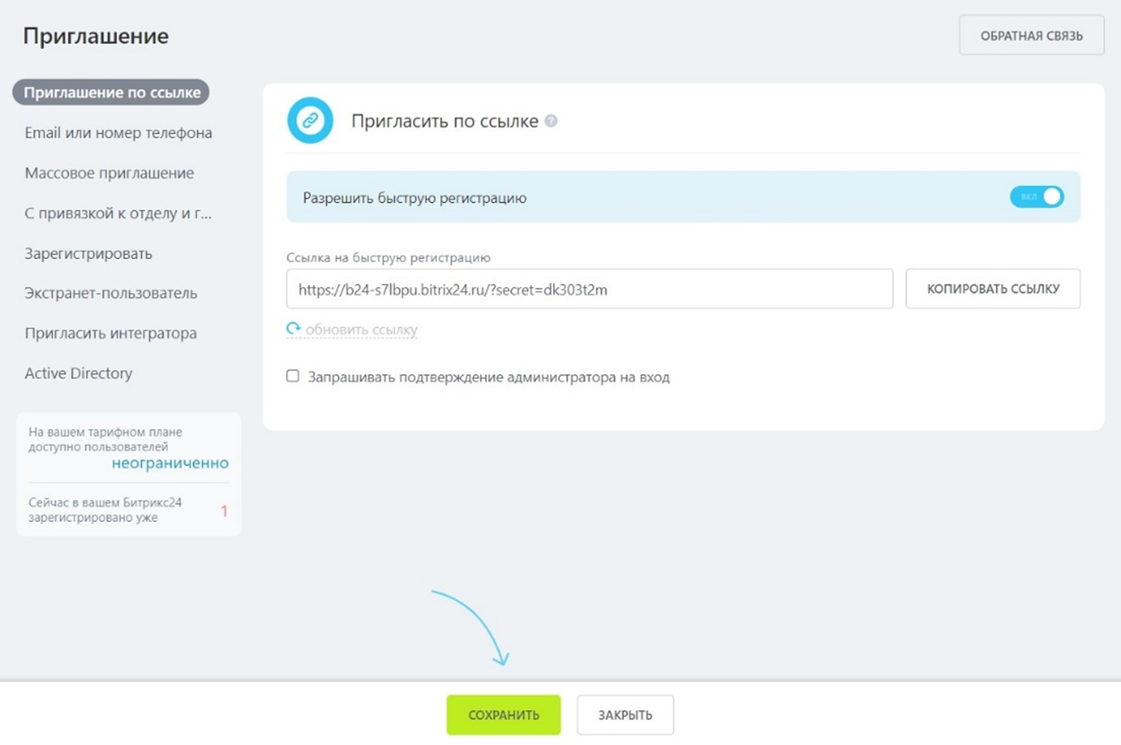The width and height of the screenshot is (1121, 745).
Task: Open Экстранет-пользователь section
Action: click(x=111, y=293)
